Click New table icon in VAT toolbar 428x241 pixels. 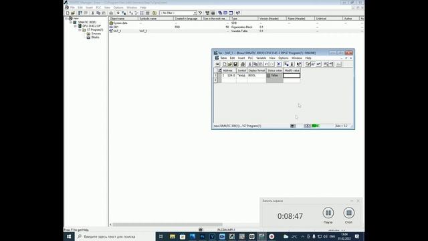[225, 64]
